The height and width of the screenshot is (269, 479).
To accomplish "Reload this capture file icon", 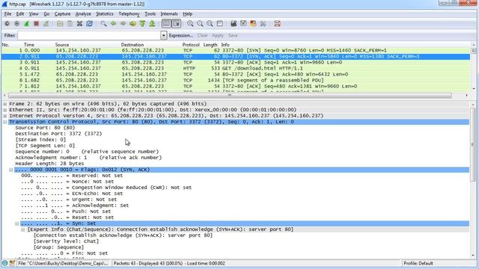I will [x=89, y=24].
